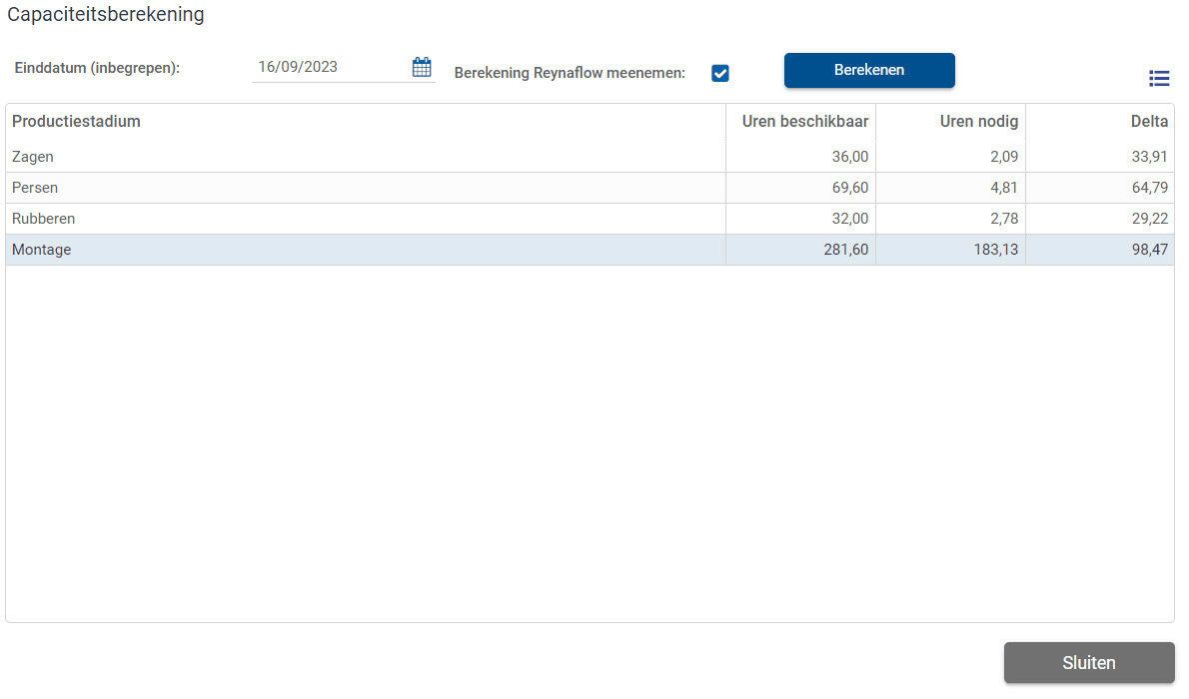Click the 98,47 delta cell
This screenshot has height=699, width=1189.
pos(1100,250)
